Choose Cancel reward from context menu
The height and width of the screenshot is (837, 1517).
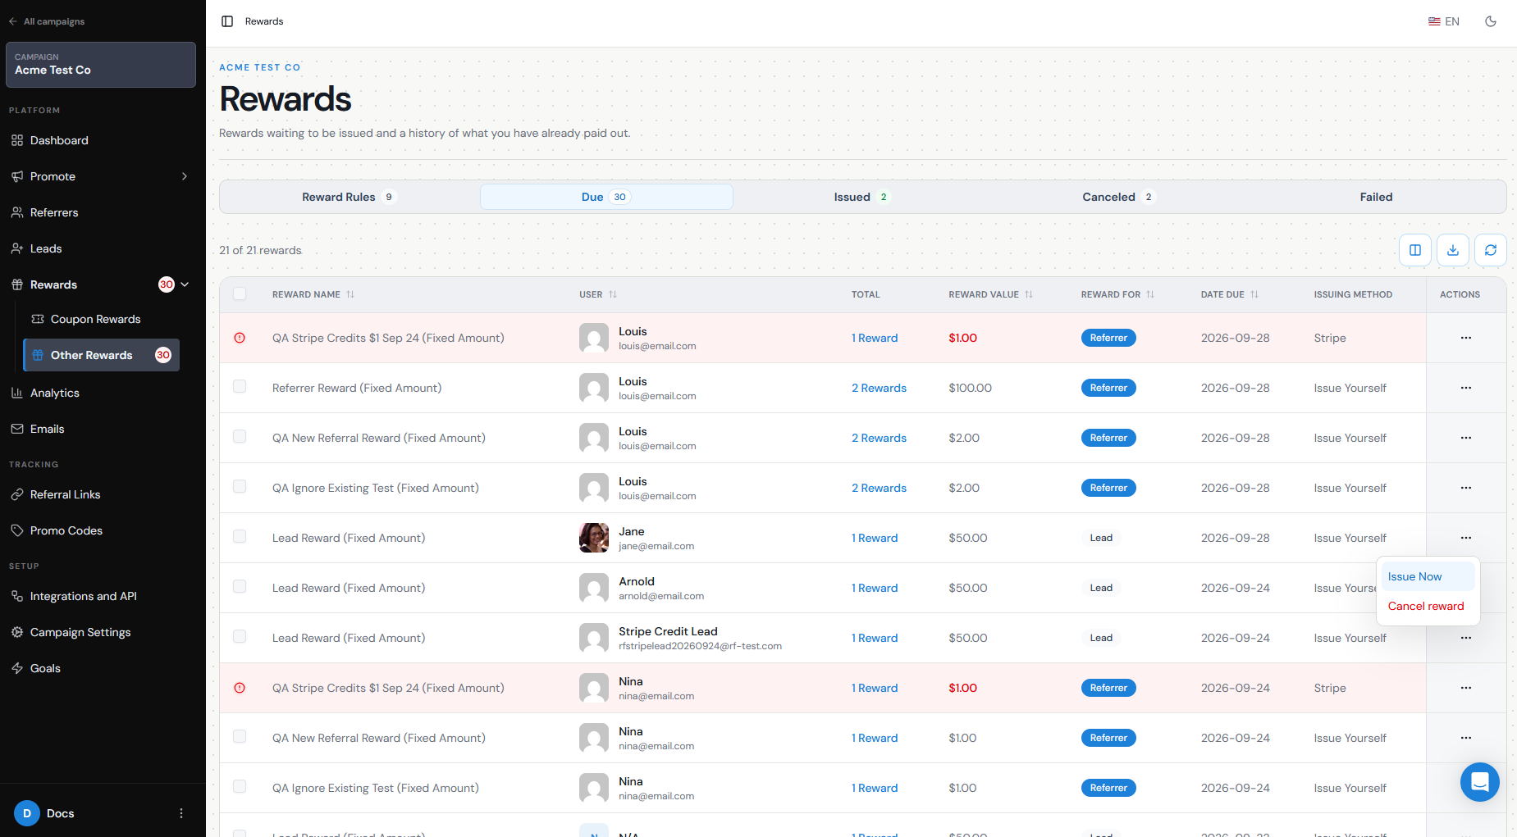1428,606
